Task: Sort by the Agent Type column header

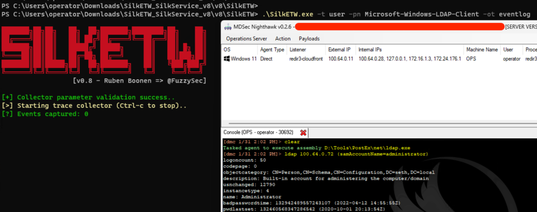Action: click(x=272, y=50)
